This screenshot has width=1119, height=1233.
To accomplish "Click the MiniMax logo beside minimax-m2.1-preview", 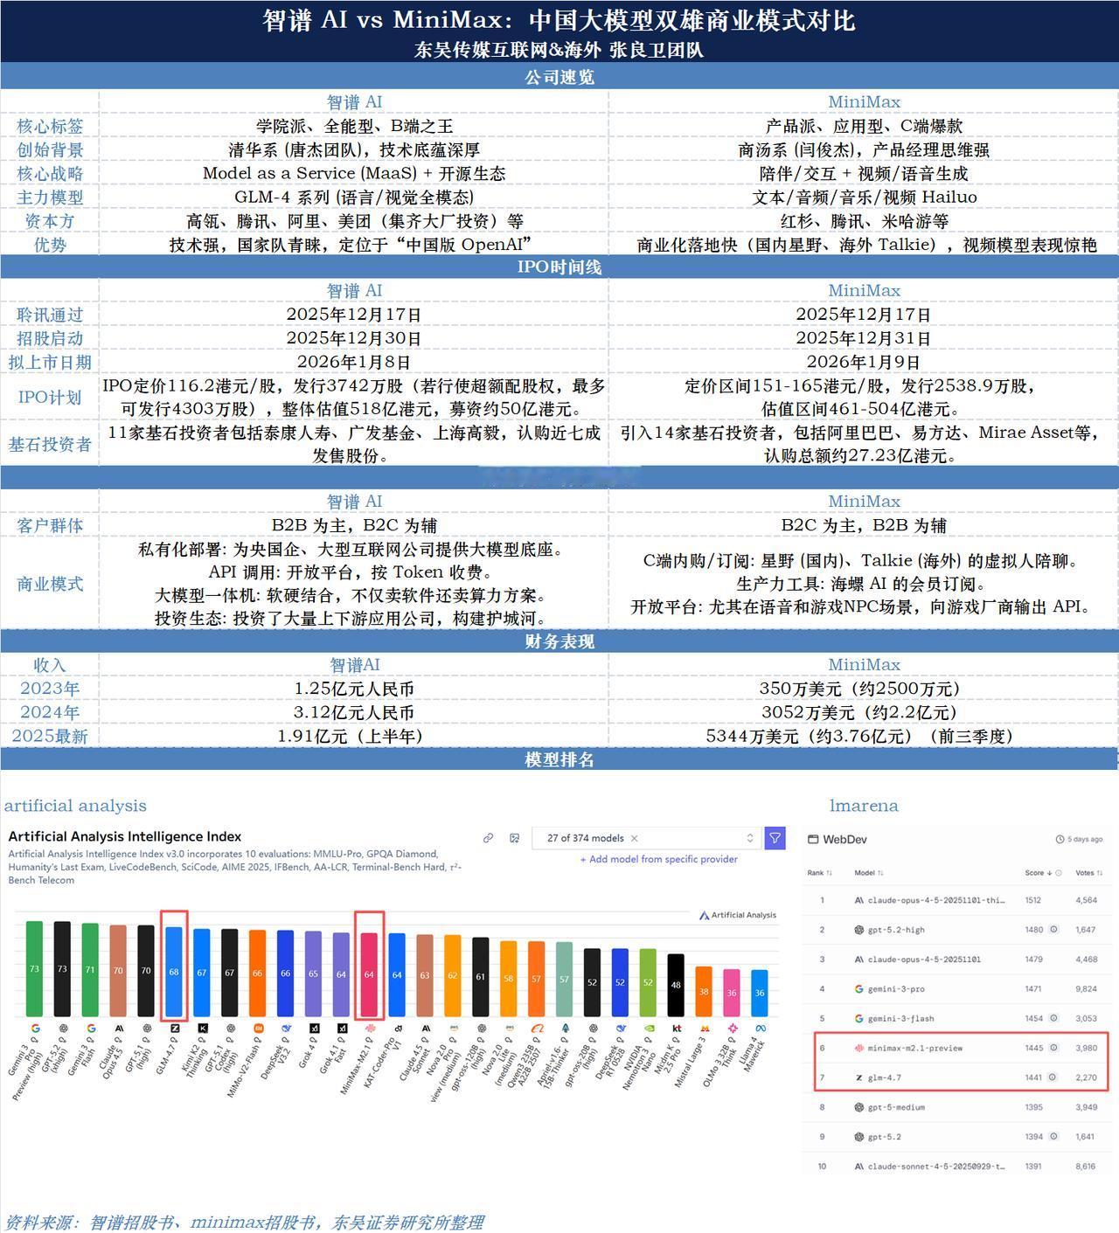I will pos(859,1048).
